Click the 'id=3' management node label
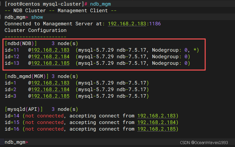235x147 pixels. coord(10,96)
